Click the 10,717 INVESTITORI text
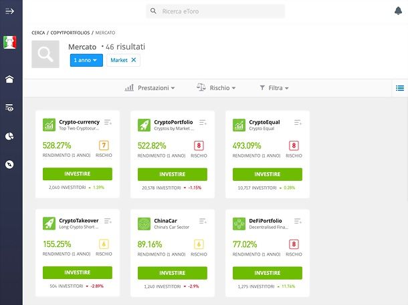 tap(257, 188)
